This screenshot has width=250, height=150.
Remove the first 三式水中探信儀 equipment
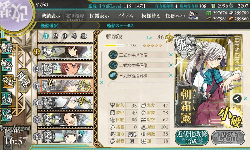171,55
